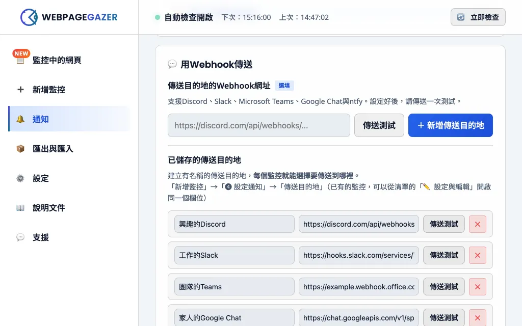Screen dimensions: 522x326
Task: Edit the 團隊的Teams name field
Action: pyautogui.click(x=234, y=287)
